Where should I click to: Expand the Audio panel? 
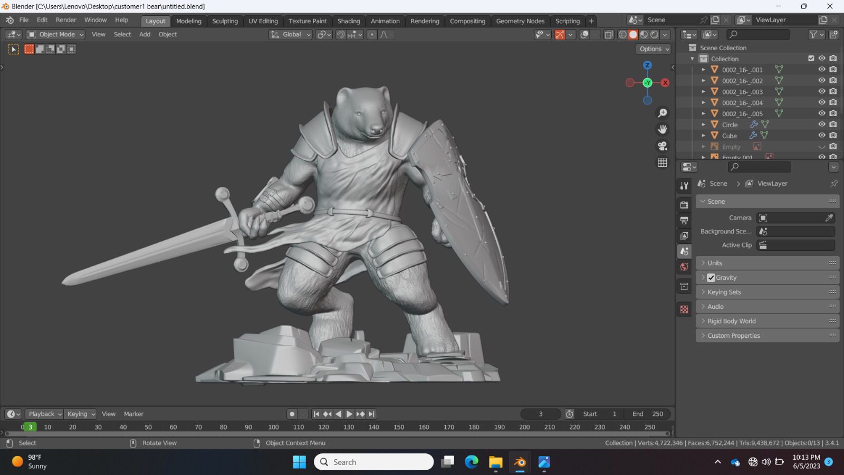[768, 307]
